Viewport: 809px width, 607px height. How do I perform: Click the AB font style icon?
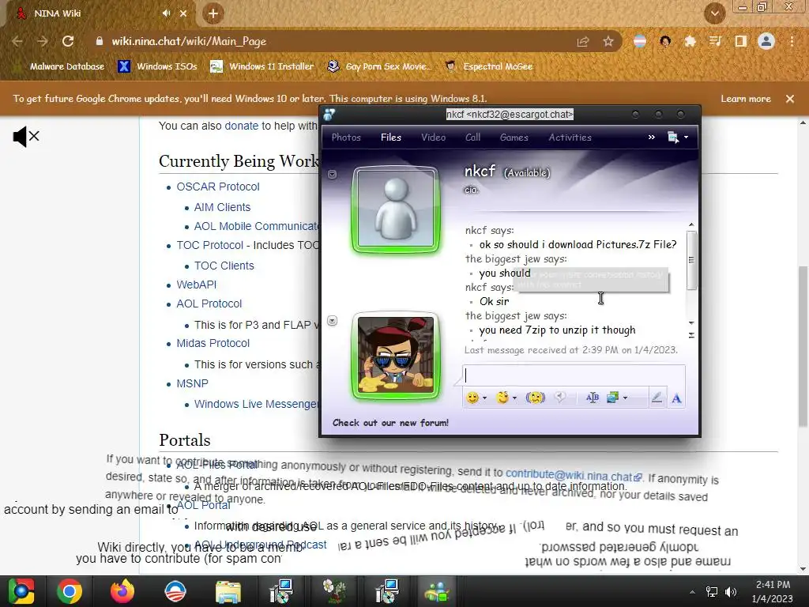[593, 398]
